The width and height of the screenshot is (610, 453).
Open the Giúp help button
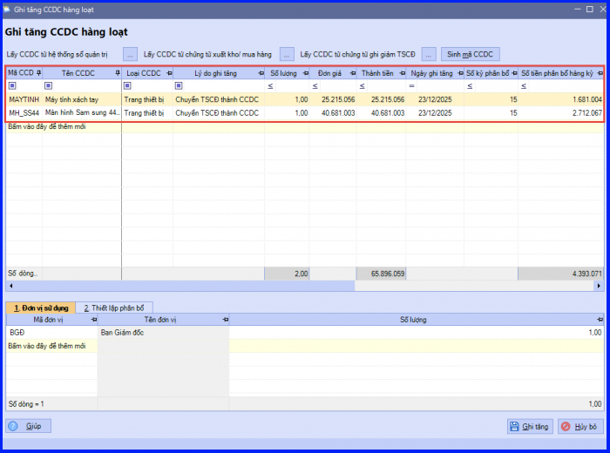tap(29, 426)
